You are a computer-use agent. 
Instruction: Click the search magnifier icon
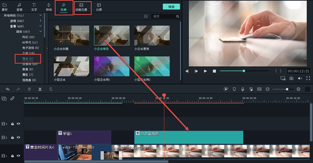[x=177, y=17]
